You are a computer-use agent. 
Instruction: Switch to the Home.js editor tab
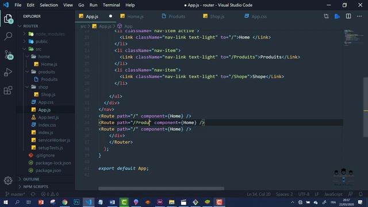(135, 17)
